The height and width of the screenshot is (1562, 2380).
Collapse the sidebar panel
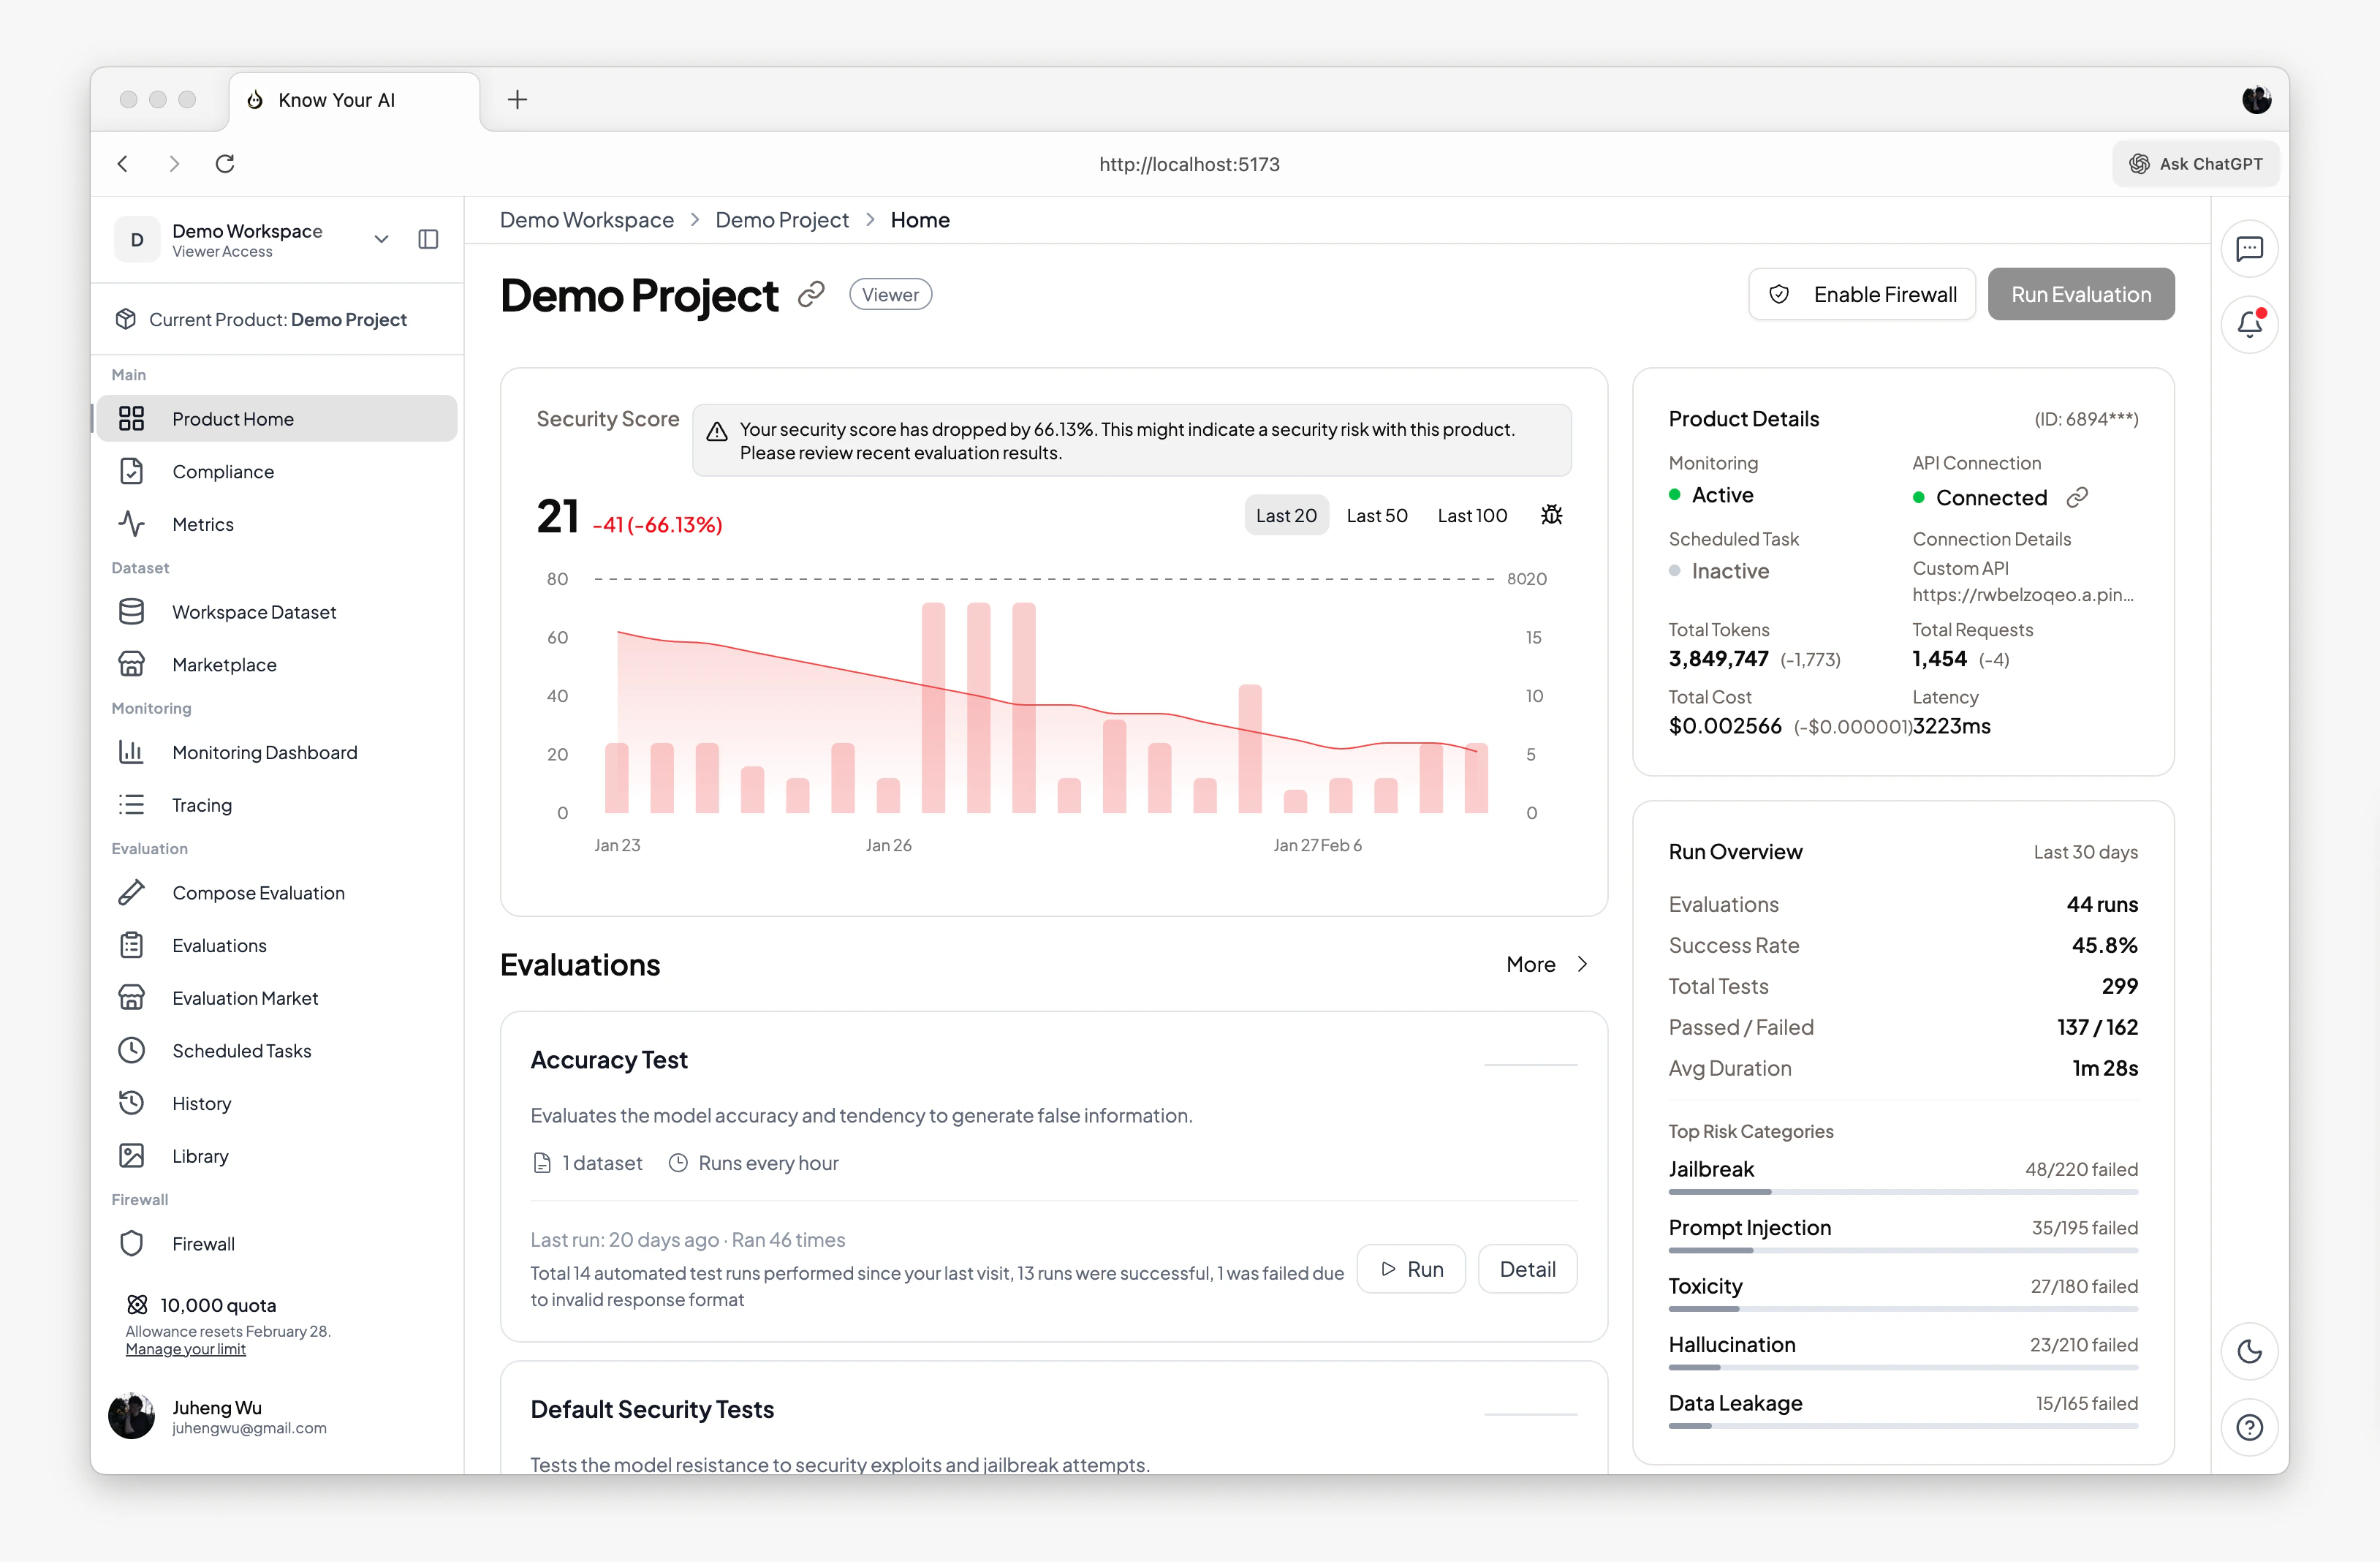[x=428, y=239]
